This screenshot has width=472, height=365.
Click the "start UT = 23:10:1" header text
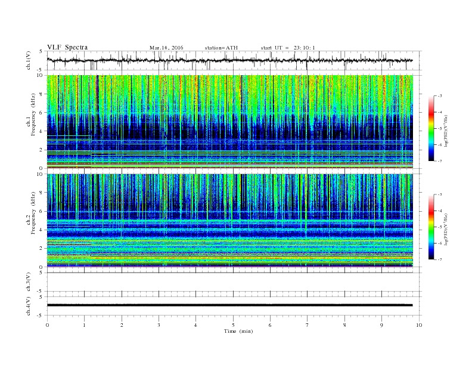[288, 48]
